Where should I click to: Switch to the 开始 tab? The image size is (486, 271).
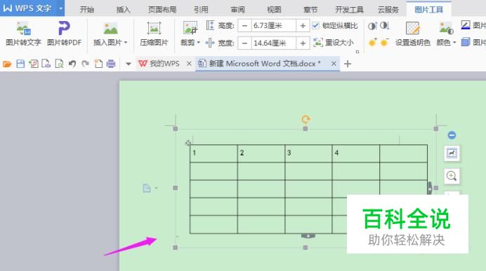pos(87,10)
